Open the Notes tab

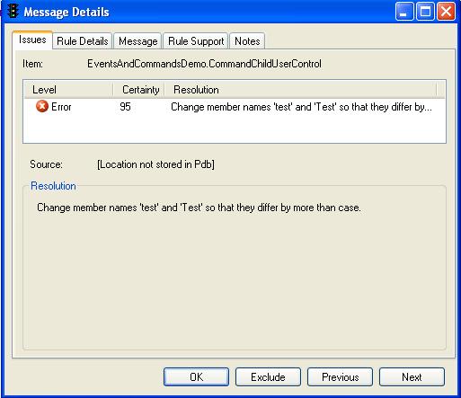point(247,41)
